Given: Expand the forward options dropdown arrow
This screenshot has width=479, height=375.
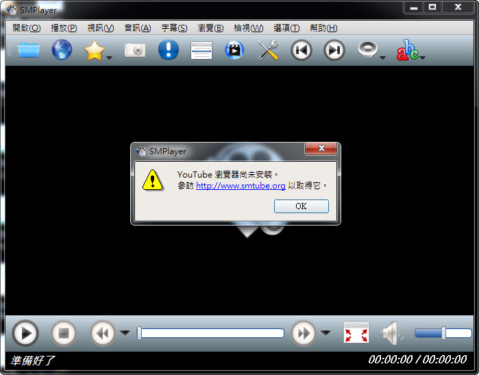Looking at the screenshot, I should [326, 332].
